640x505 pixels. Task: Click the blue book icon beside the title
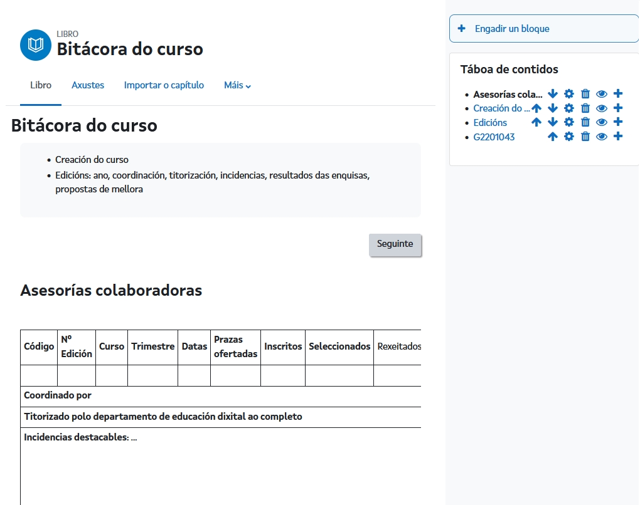36,45
